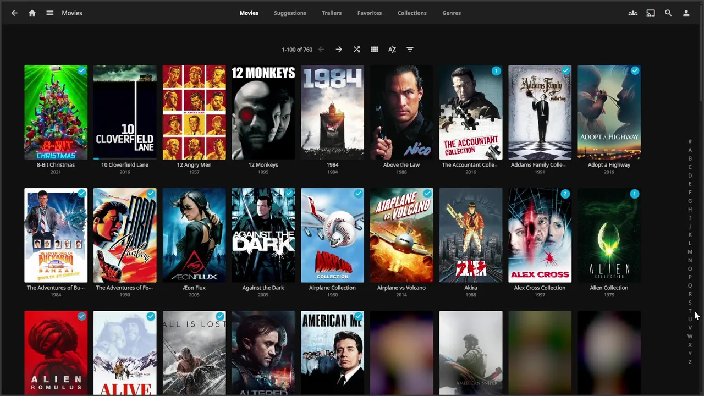Go back with the arrow icon
Image resolution: width=704 pixels, height=396 pixels.
[14, 13]
